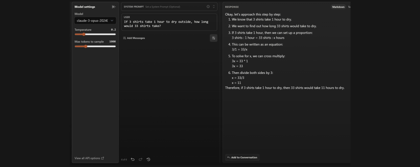
Task: Open the version history clock icon
Action: 148,159
